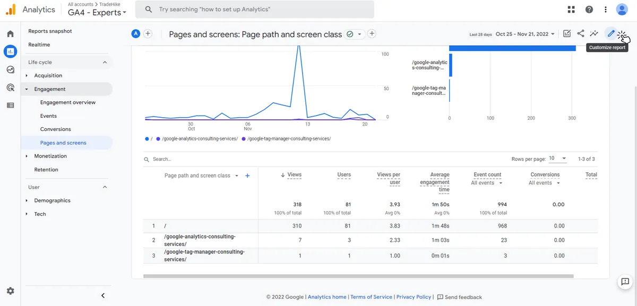Click the search magnifier icon in top bar
Viewport: 637px width, 306px height.
pos(149,10)
